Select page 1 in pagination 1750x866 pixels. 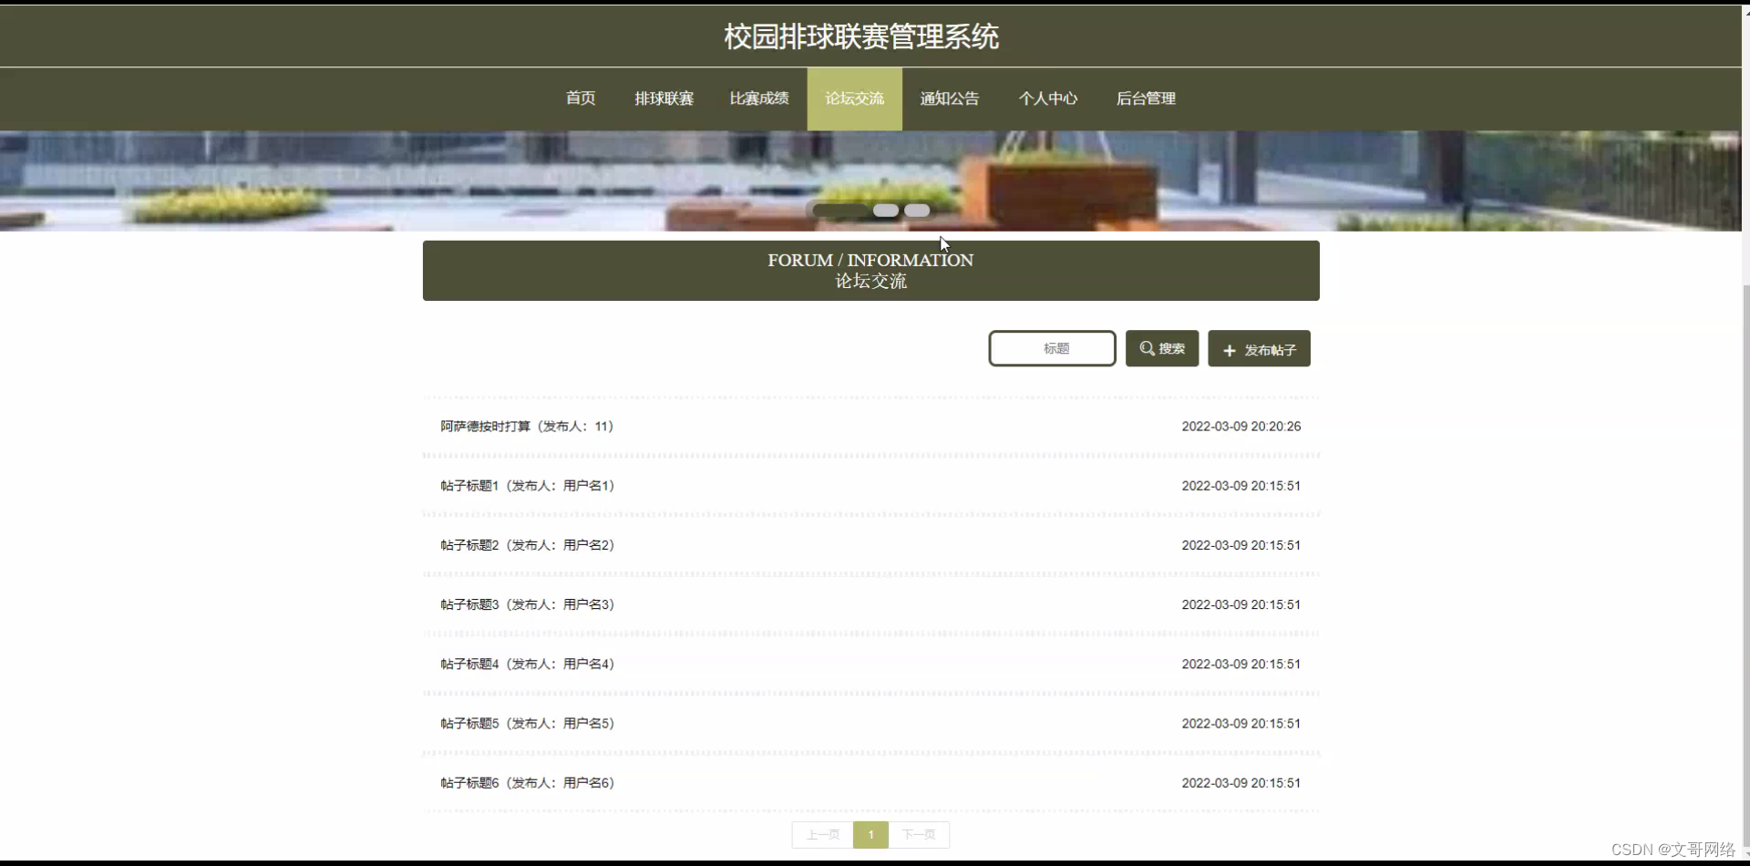tap(870, 834)
